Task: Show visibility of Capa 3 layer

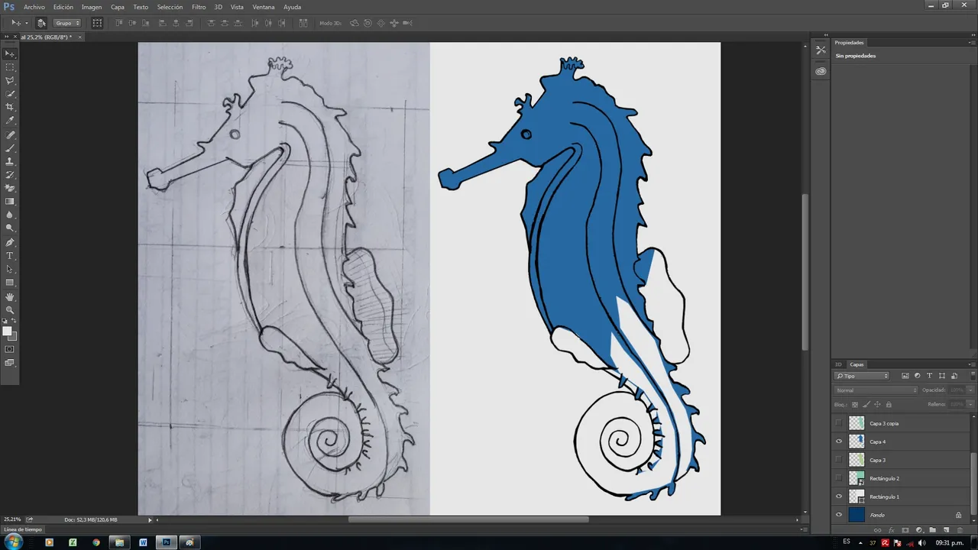Action: 839,460
